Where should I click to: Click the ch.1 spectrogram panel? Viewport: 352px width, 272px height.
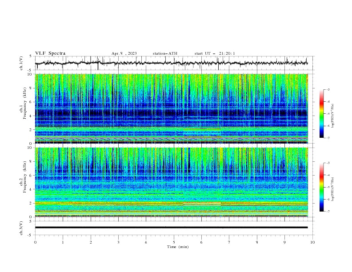(172, 108)
